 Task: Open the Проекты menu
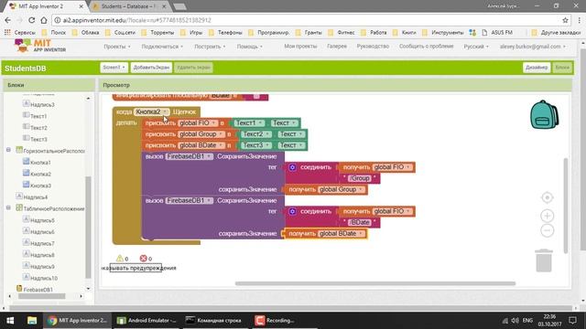click(x=117, y=47)
